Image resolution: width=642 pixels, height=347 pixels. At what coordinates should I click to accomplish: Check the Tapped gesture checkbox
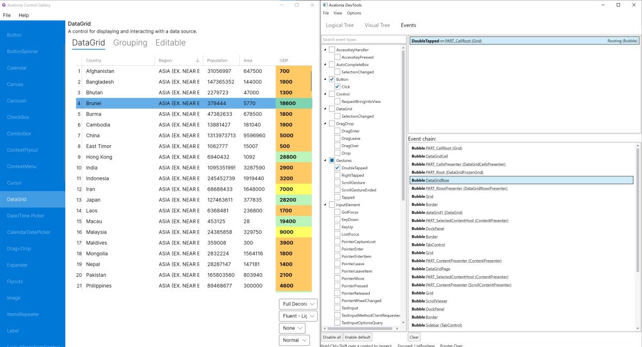[337, 197]
